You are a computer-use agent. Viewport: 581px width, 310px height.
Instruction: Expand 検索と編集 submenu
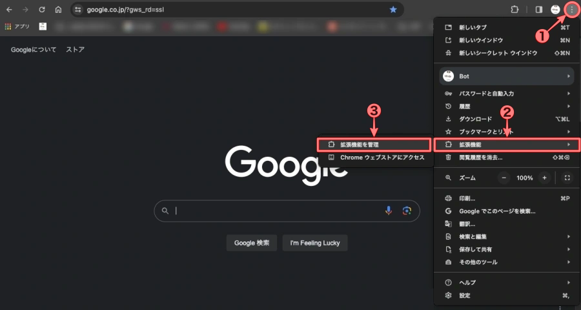507,236
